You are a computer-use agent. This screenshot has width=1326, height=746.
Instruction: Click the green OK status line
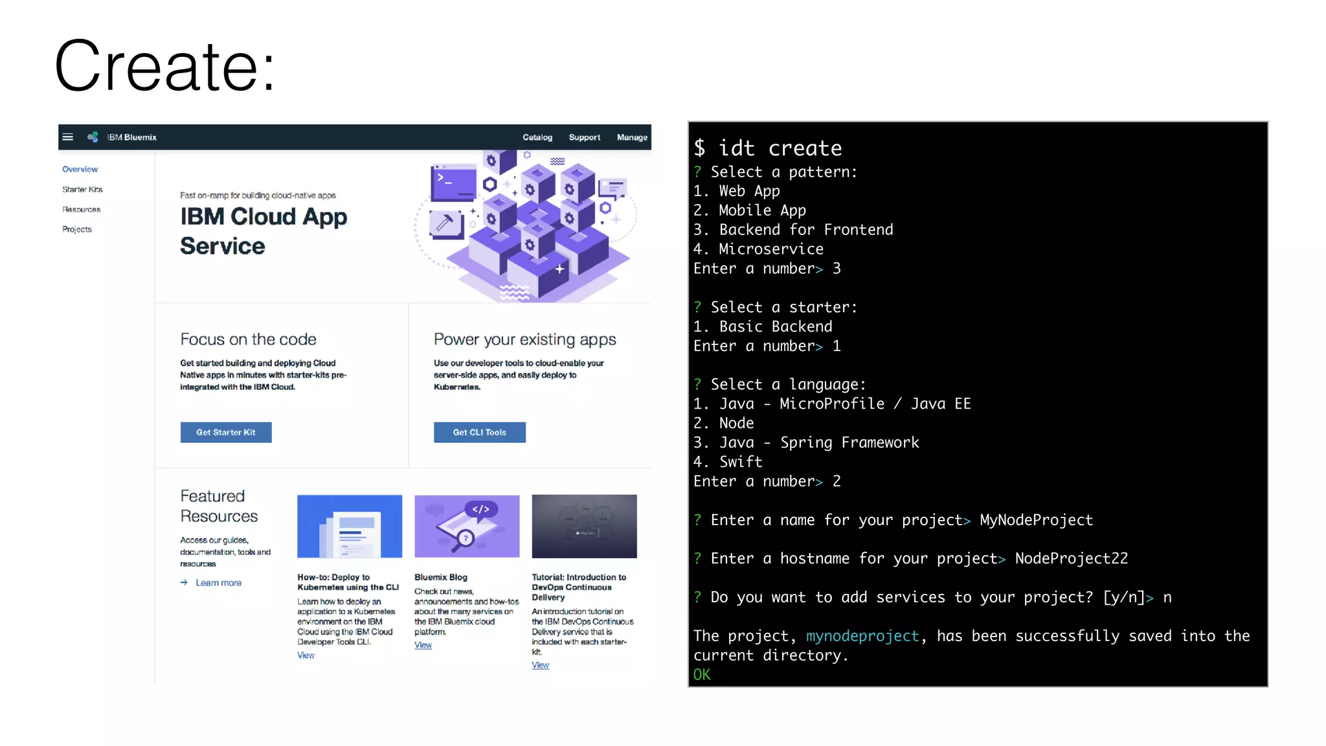pos(702,675)
